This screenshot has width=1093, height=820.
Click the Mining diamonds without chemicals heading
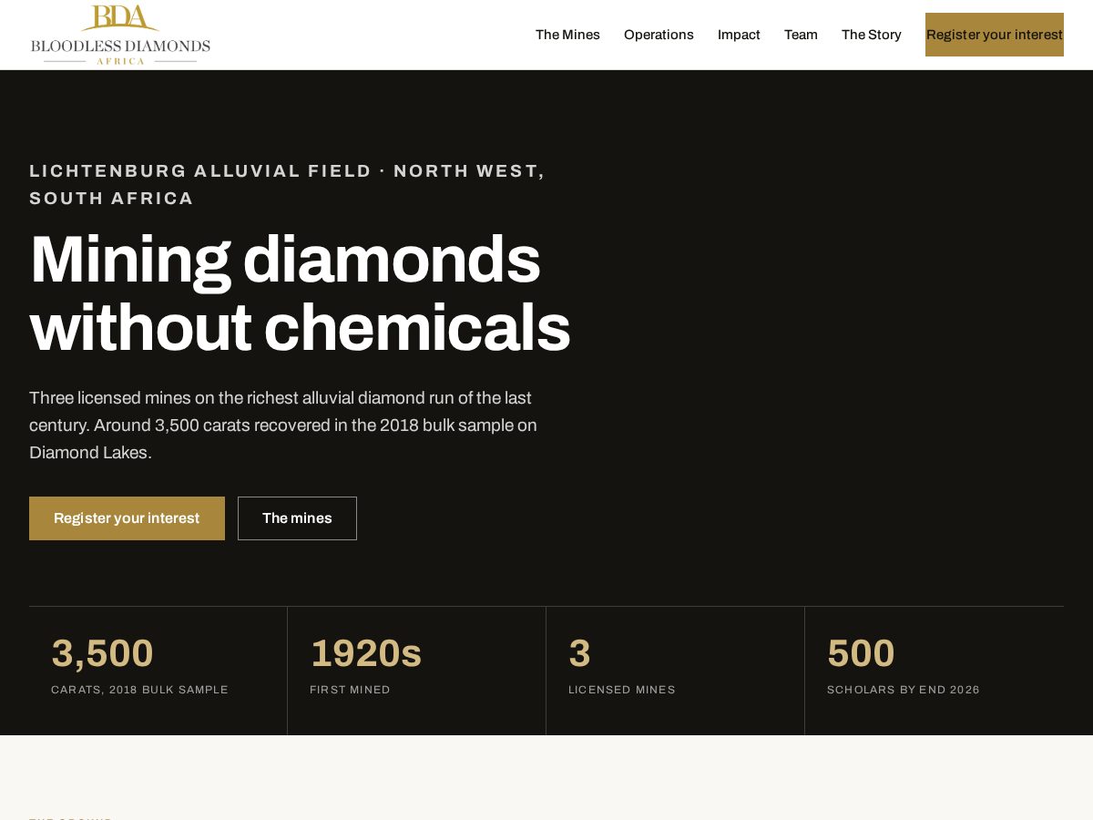point(300,293)
